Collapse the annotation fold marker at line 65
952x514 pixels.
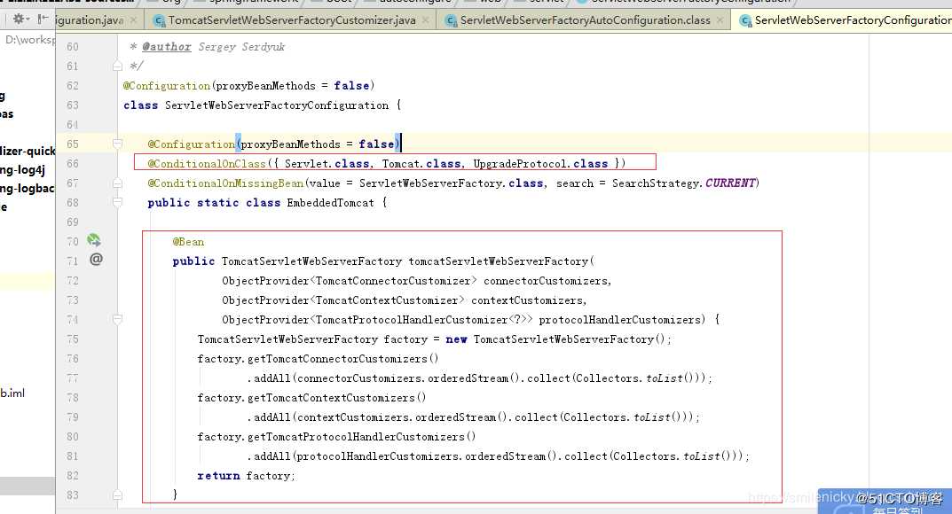click(117, 143)
